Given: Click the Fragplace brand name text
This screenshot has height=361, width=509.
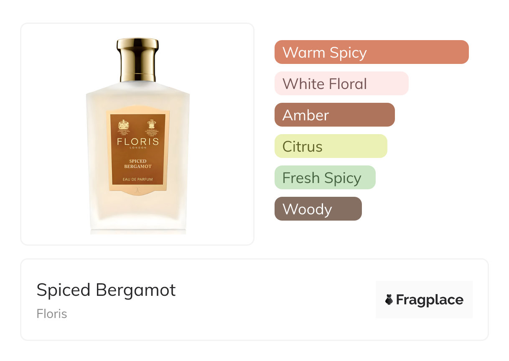Looking at the screenshot, I should (x=430, y=300).
